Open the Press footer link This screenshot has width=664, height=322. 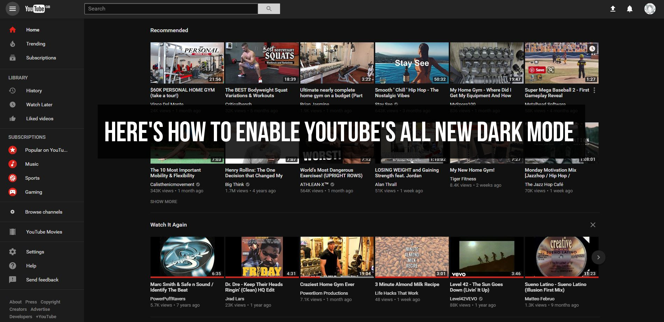tap(31, 302)
